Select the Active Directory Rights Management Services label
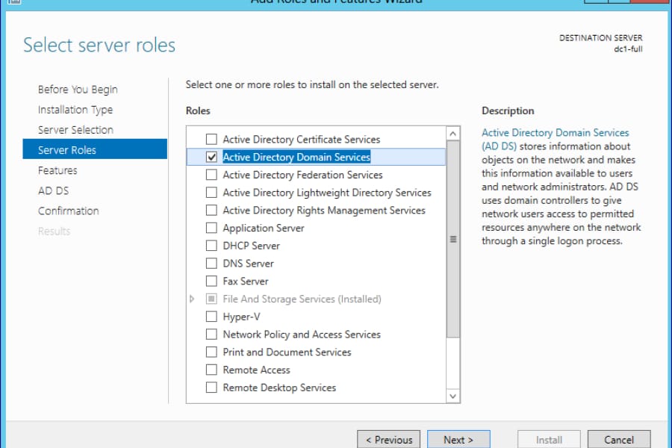This screenshot has height=448, width=672. [324, 210]
